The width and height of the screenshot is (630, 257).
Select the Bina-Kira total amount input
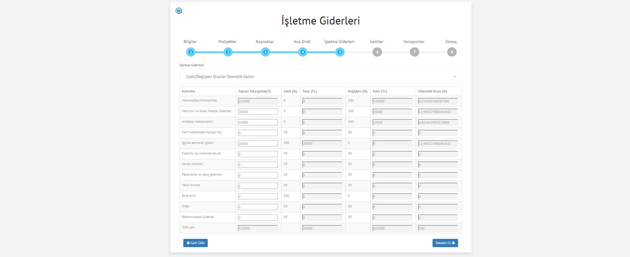pyautogui.click(x=258, y=197)
